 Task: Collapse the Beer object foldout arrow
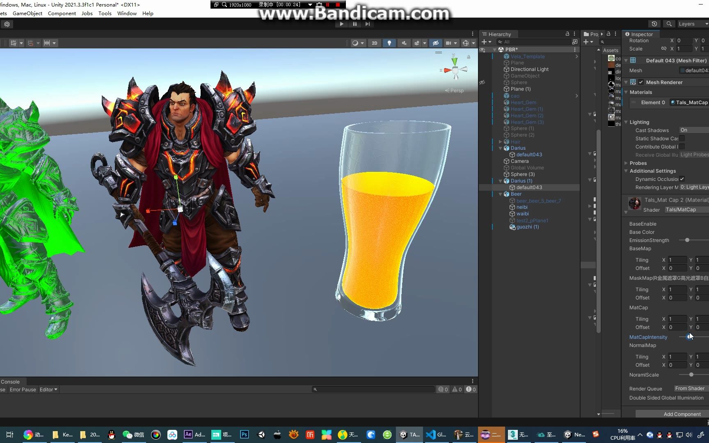tap(501, 194)
